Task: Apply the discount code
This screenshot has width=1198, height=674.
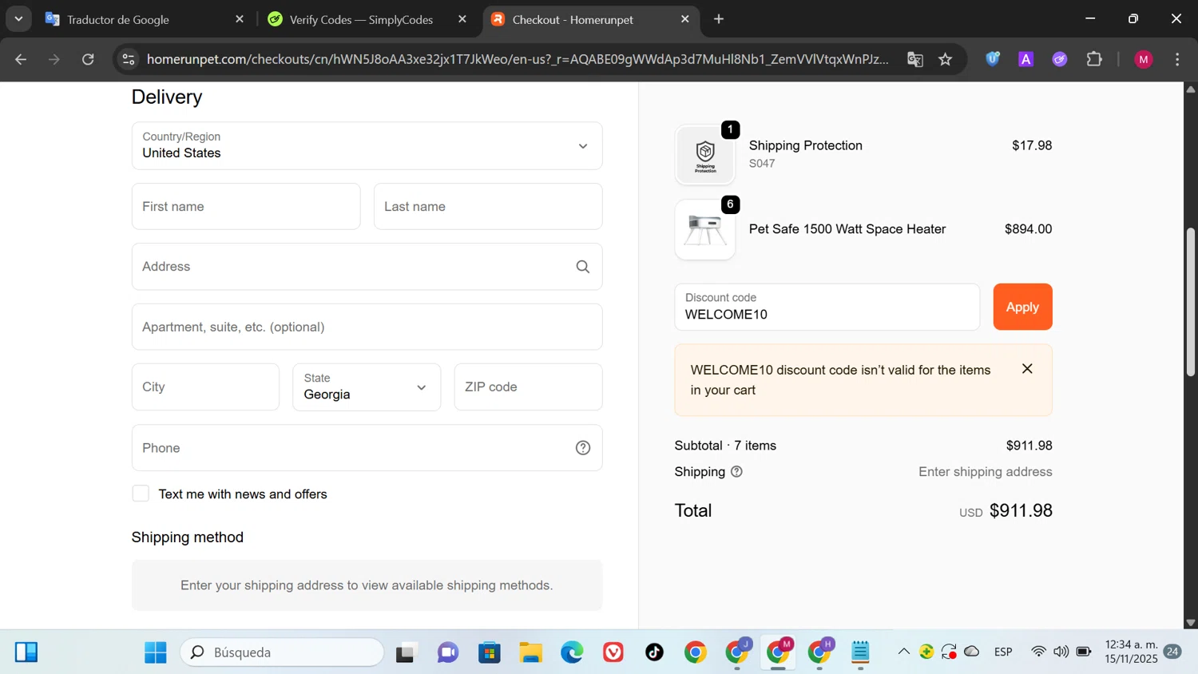Action: (1022, 307)
